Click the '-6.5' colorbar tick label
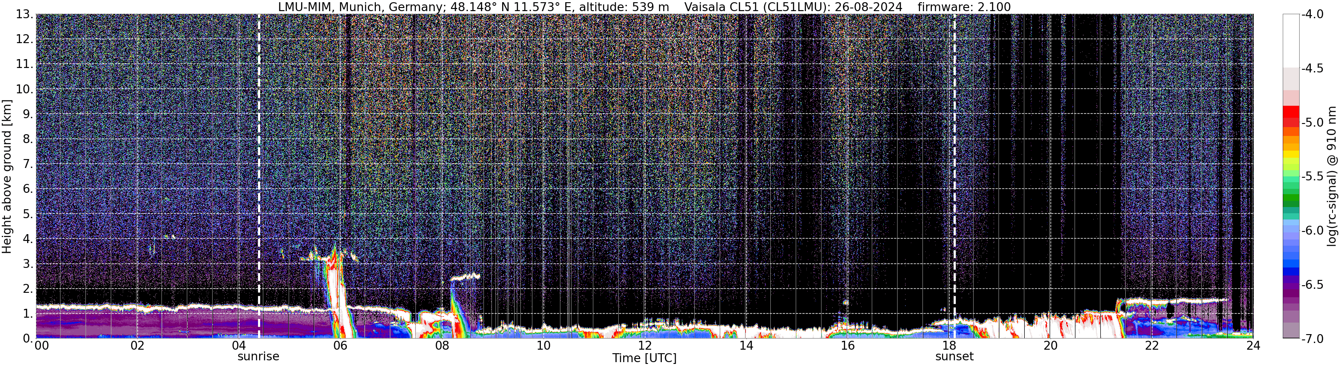 pyautogui.click(x=1313, y=284)
